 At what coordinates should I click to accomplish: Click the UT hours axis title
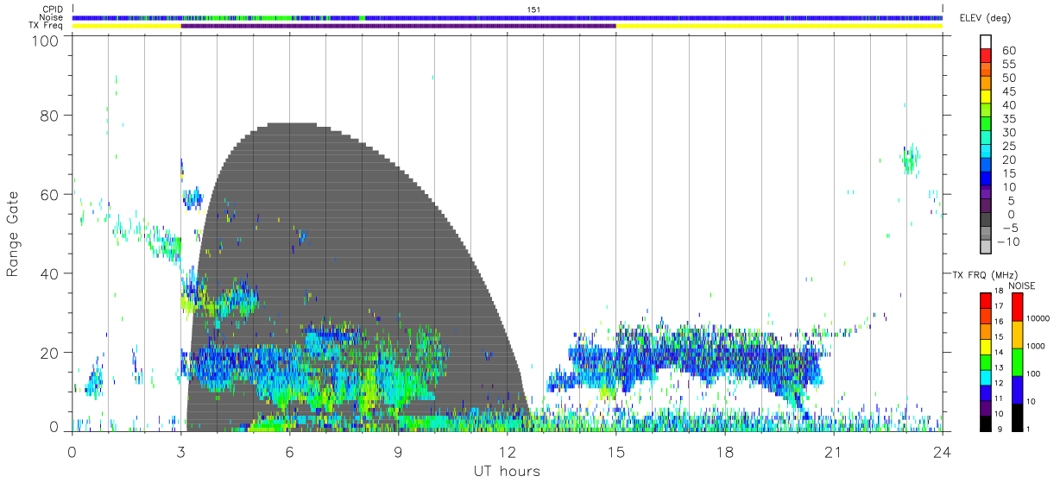coord(507,472)
